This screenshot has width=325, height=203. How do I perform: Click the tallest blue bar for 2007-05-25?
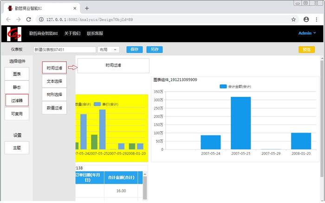[240, 123]
